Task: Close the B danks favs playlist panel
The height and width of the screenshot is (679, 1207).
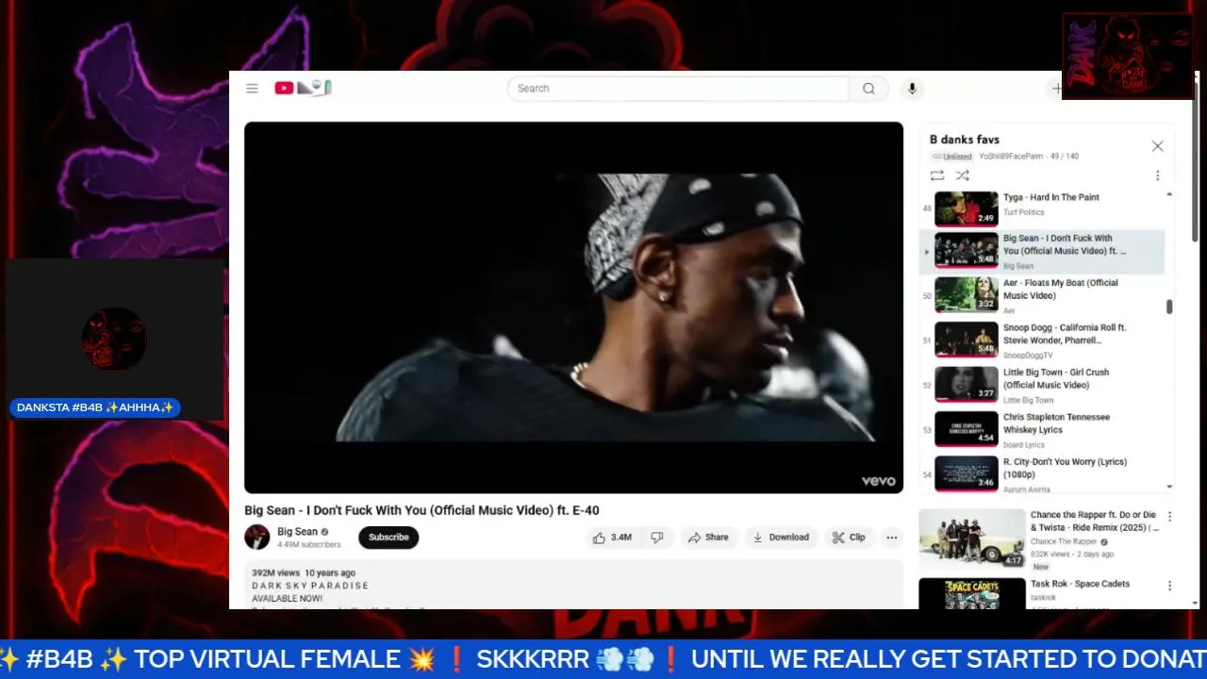Action: pyautogui.click(x=1157, y=146)
